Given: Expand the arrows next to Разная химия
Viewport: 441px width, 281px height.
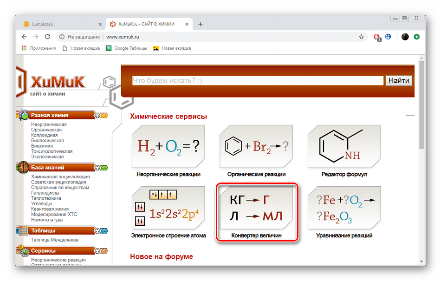Looking at the screenshot, I should coord(104,115).
